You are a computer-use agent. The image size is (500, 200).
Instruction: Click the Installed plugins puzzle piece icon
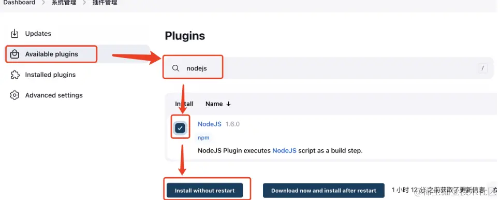pos(14,75)
